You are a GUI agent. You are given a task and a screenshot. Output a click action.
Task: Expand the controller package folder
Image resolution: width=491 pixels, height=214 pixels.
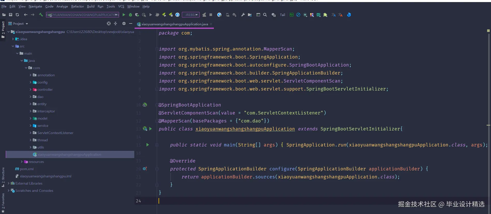point(30,89)
